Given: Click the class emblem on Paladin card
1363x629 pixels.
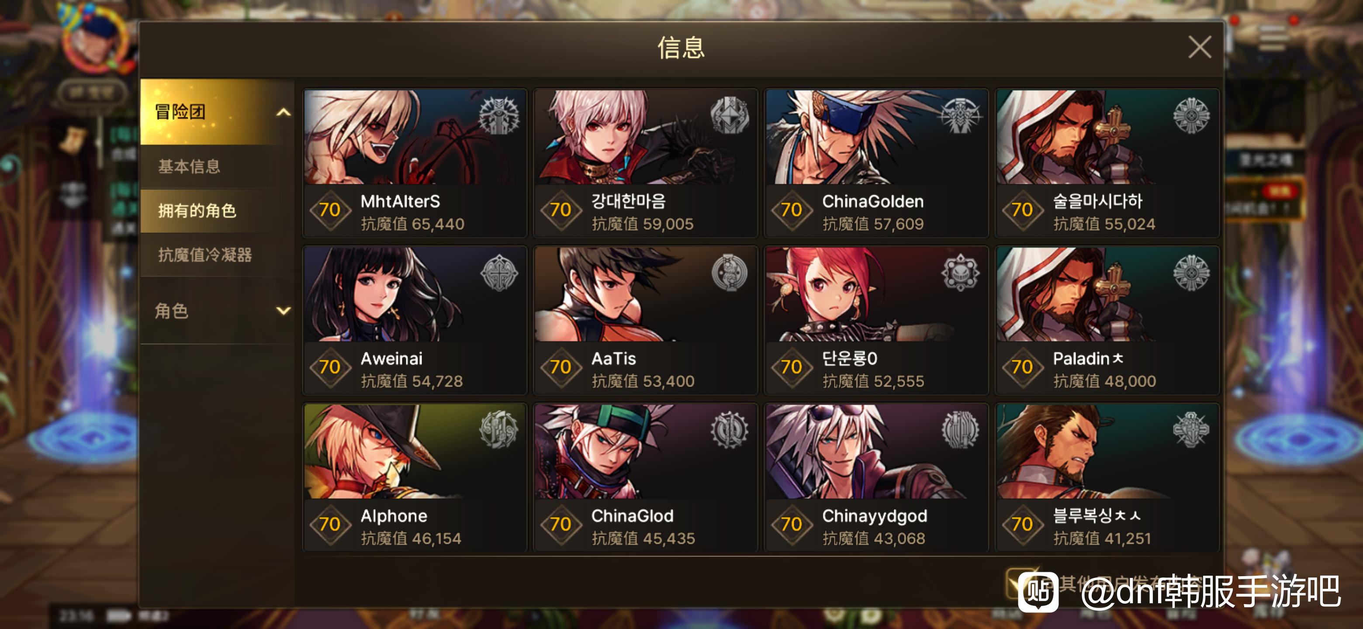Looking at the screenshot, I should pos(1191,273).
